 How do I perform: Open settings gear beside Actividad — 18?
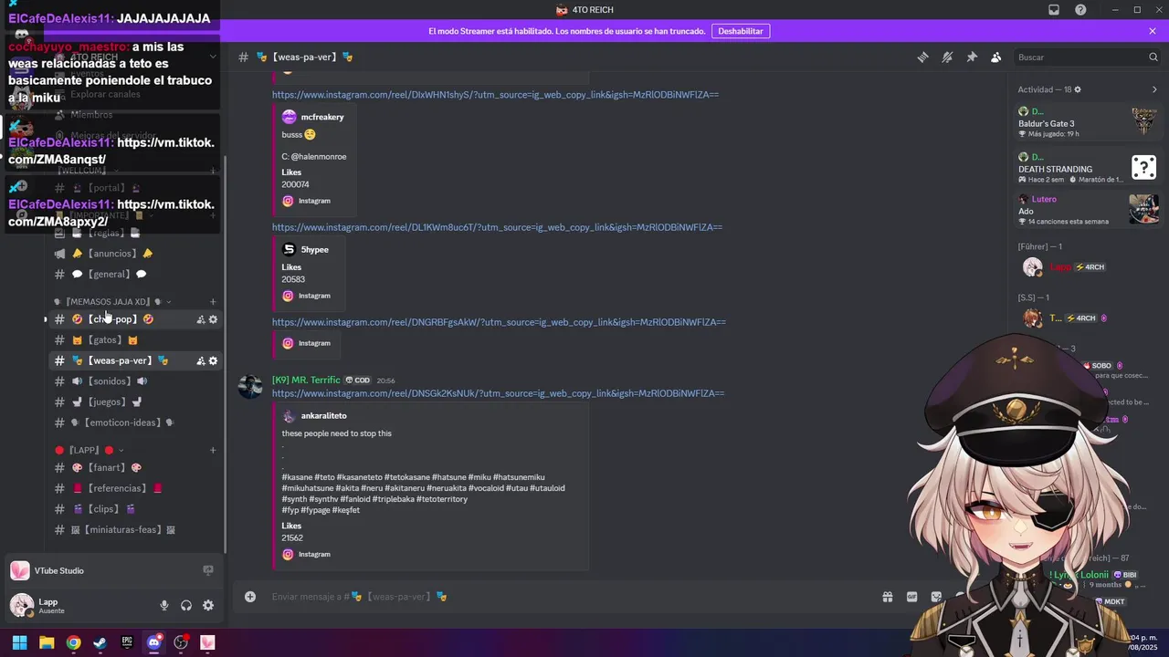1078,89
